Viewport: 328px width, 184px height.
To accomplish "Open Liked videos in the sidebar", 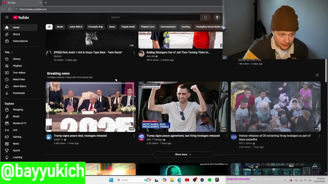I will tap(21, 86).
